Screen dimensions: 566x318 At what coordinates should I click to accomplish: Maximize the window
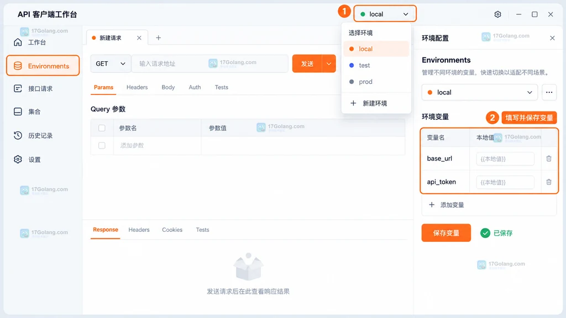click(534, 14)
